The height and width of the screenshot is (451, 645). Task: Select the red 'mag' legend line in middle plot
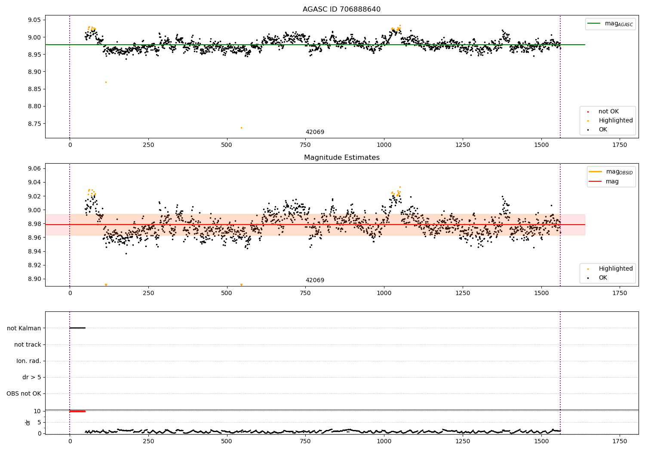point(596,182)
